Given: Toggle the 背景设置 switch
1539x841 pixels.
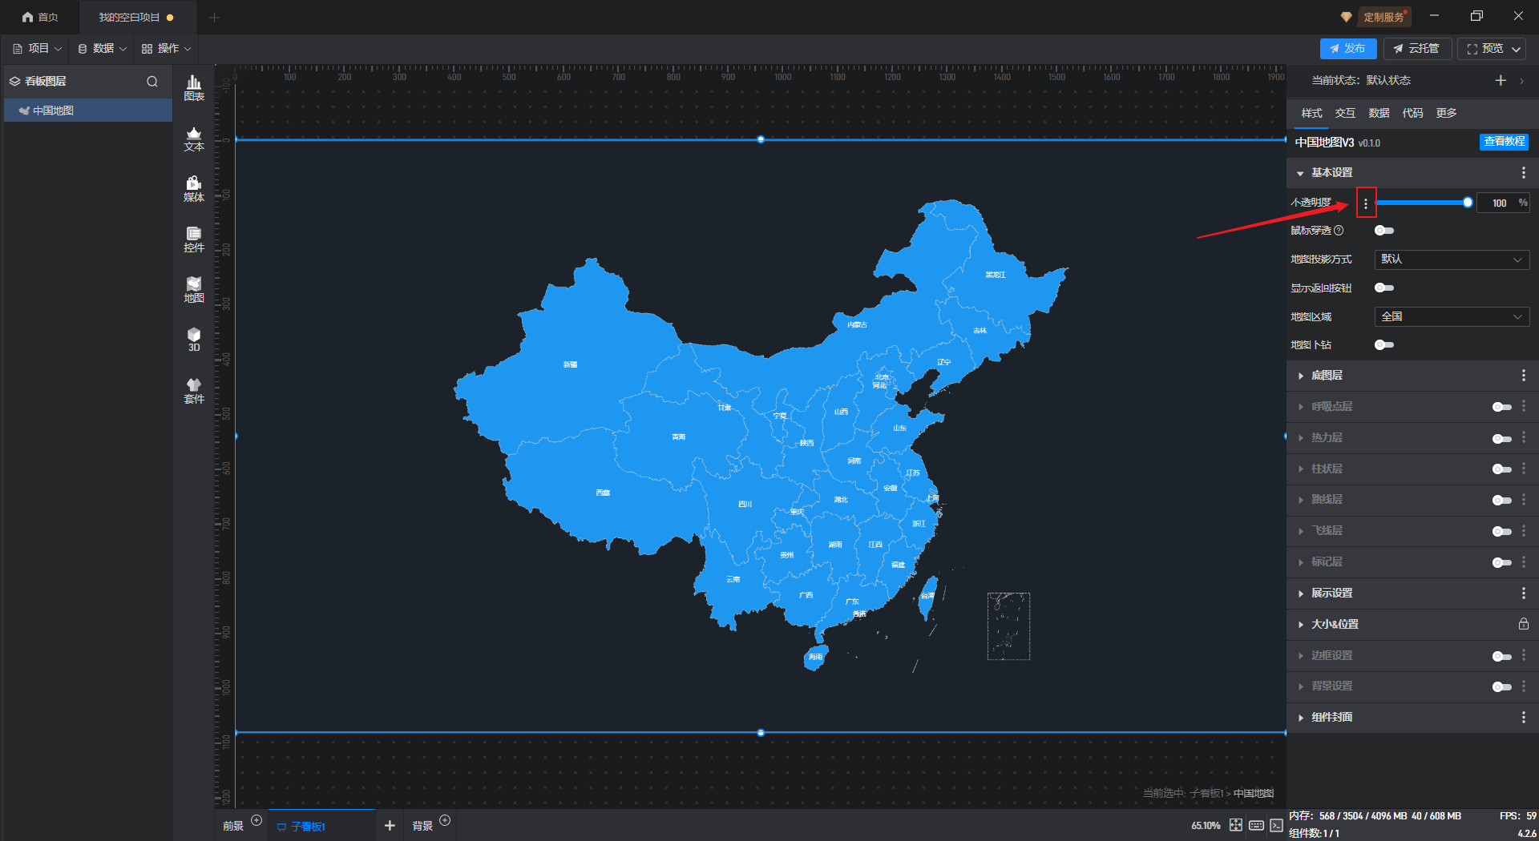Looking at the screenshot, I should 1502,686.
